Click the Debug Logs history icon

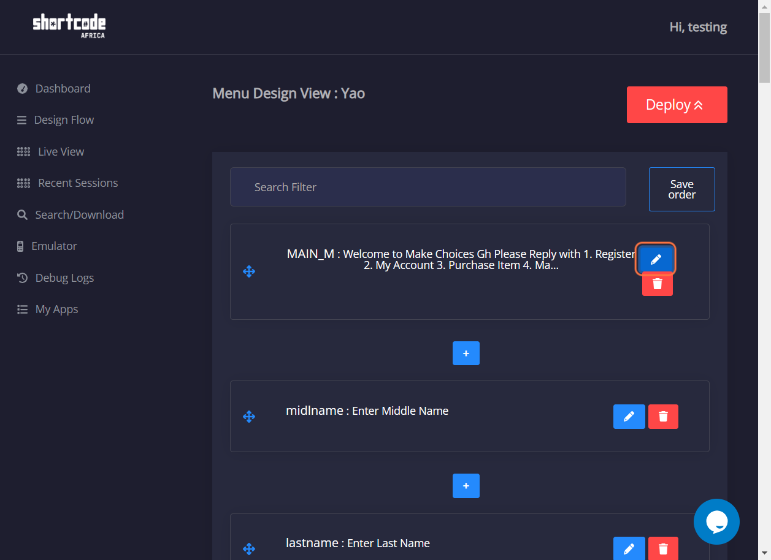point(22,278)
